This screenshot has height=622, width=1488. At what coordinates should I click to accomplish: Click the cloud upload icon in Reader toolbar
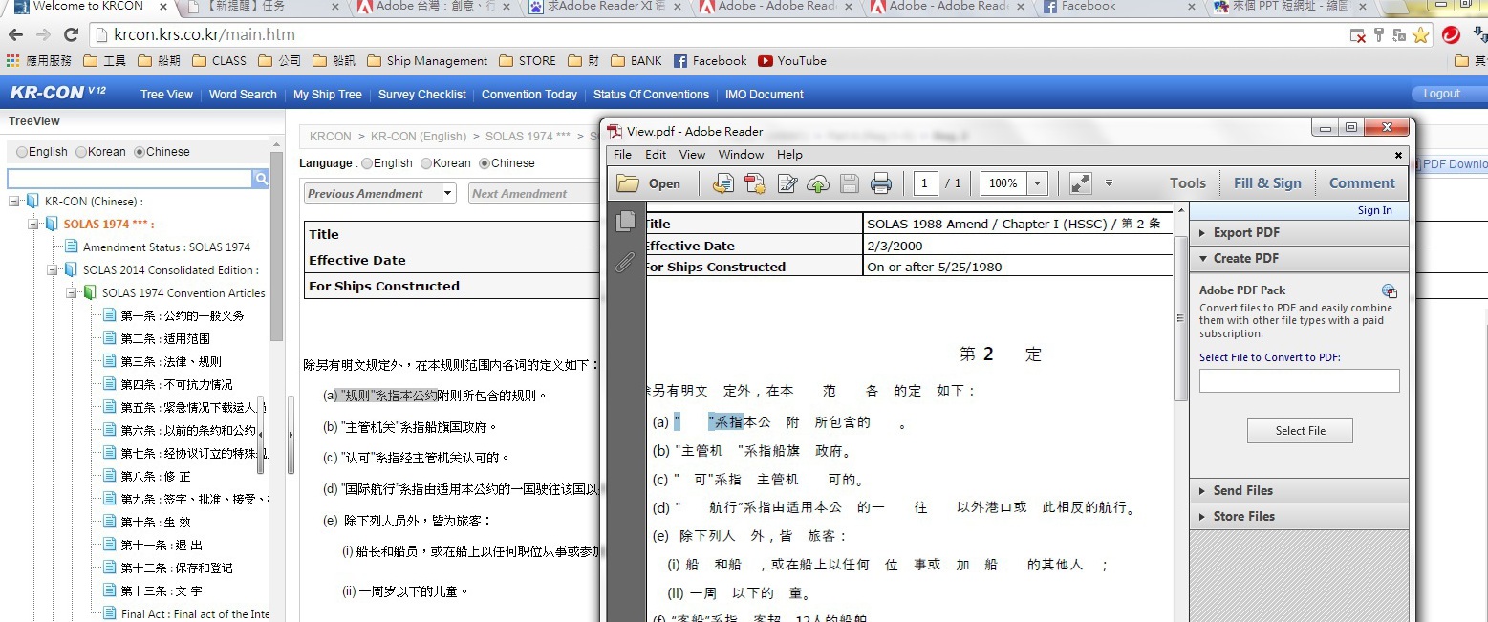point(818,183)
